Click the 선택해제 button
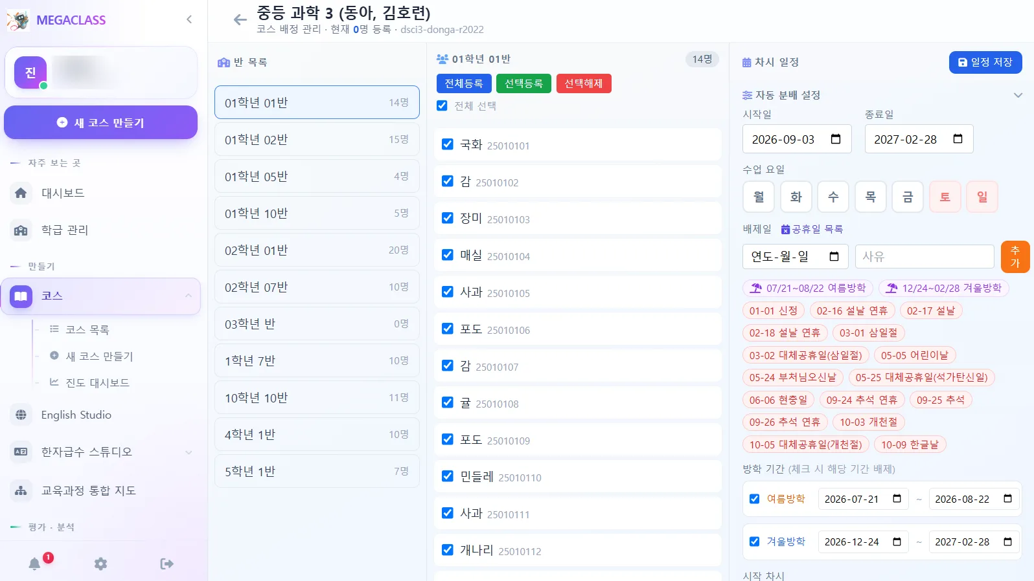Image resolution: width=1034 pixels, height=581 pixels. pyautogui.click(x=584, y=83)
